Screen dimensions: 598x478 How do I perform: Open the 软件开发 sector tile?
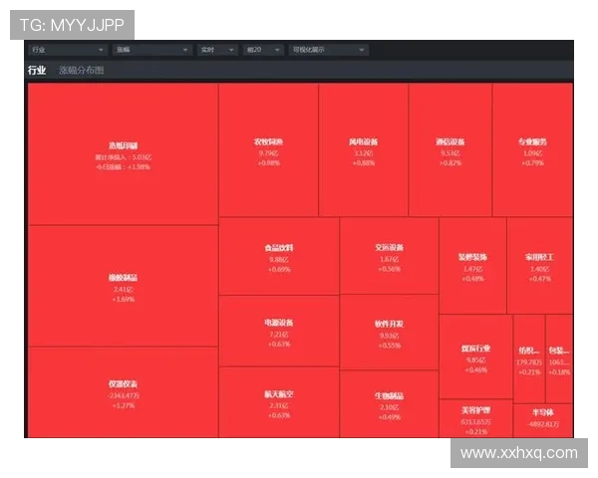[x=389, y=331]
